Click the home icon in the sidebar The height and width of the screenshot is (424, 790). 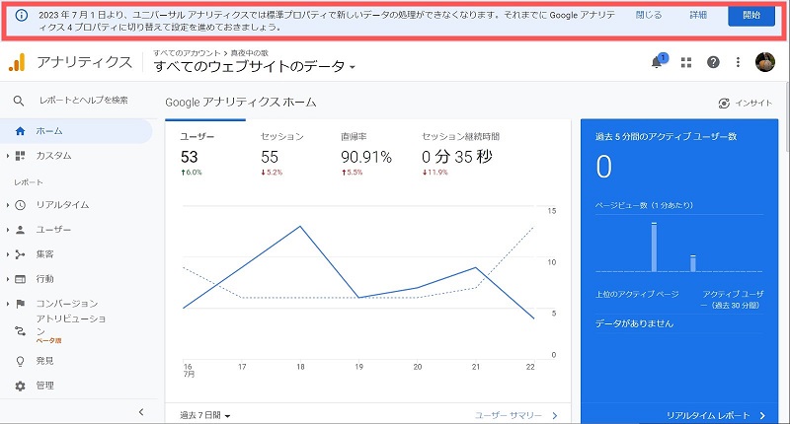coord(20,131)
